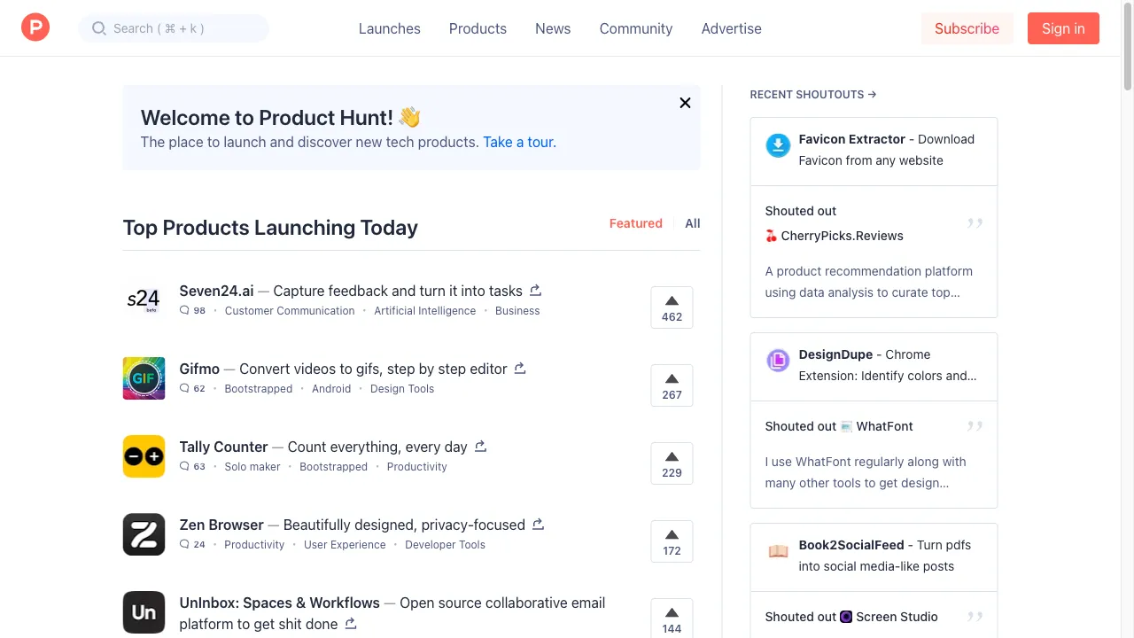
Task: Click the search magnifier icon
Action: [99, 28]
